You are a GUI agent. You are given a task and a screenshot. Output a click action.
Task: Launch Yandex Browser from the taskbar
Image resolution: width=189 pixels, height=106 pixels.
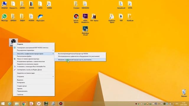[x=39, y=104]
